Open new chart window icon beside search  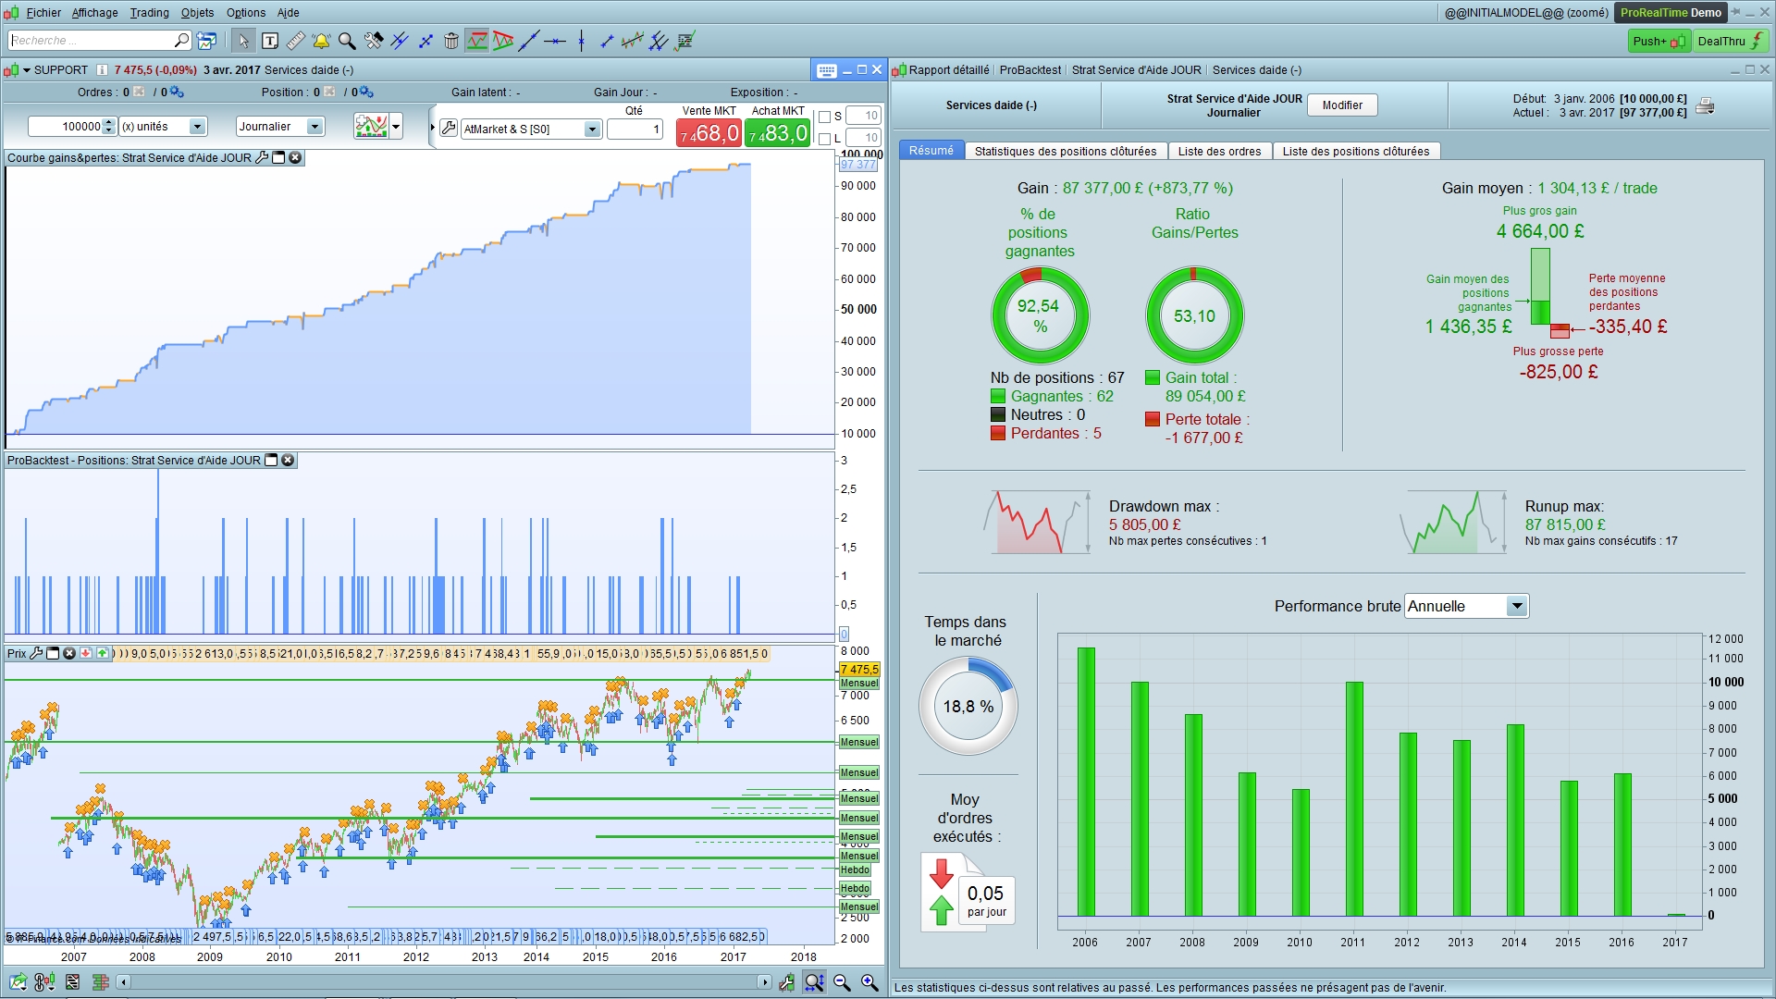point(207,41)
